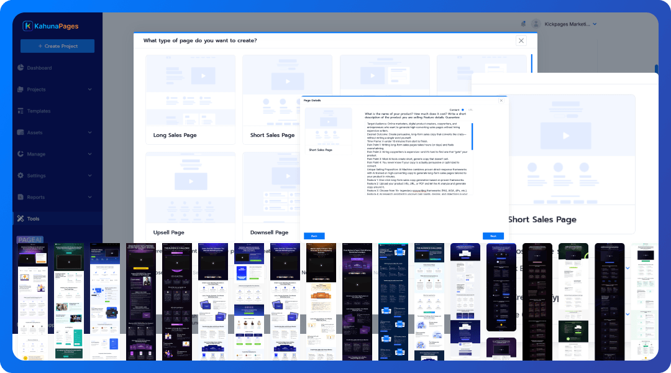Click the Manage icon in sidebar
Viewport: 671px width, 373px height.
click(x=21, y=154)
